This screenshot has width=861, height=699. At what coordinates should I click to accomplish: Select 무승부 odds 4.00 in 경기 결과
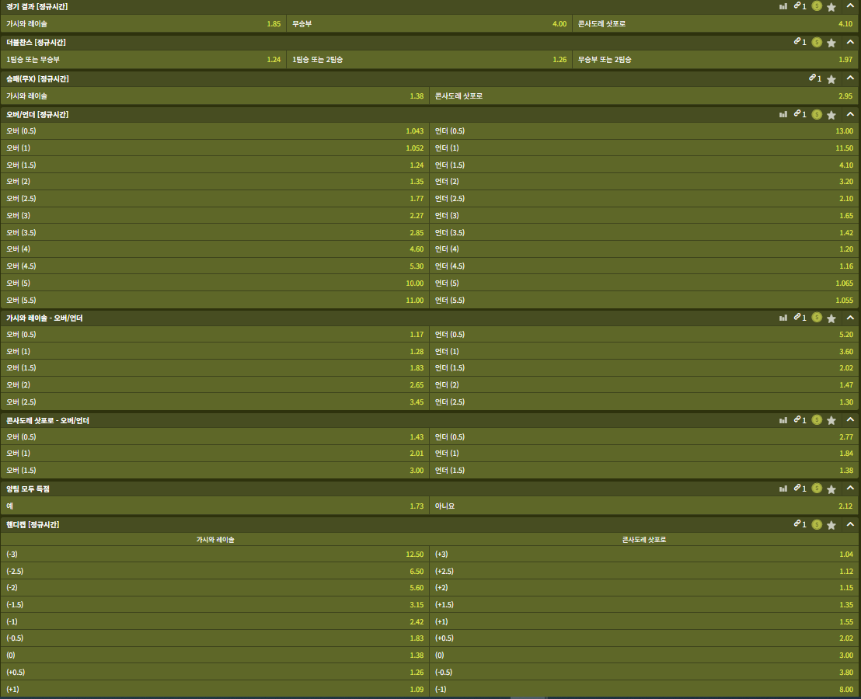click(x=429, y=24)
